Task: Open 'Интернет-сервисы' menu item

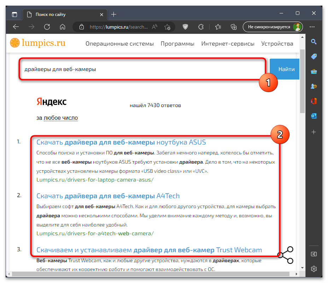Action: 228,44
